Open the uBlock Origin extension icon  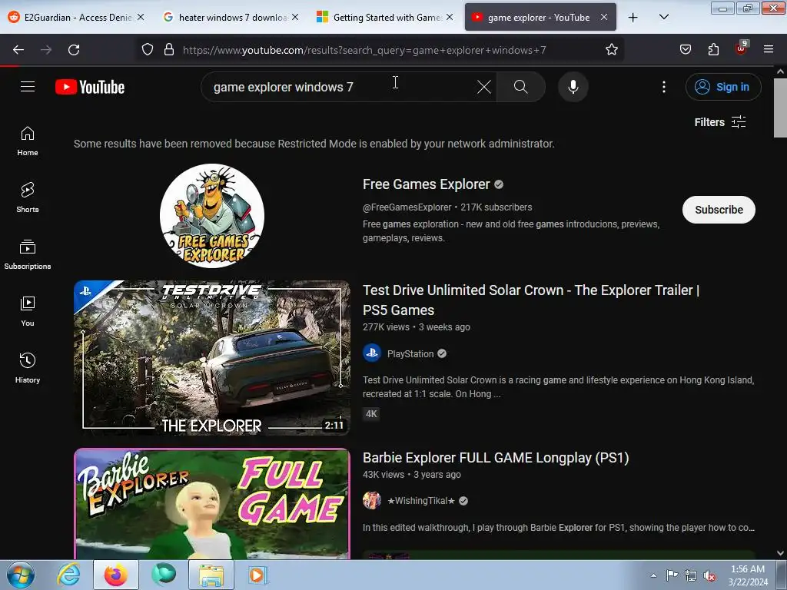742,48
